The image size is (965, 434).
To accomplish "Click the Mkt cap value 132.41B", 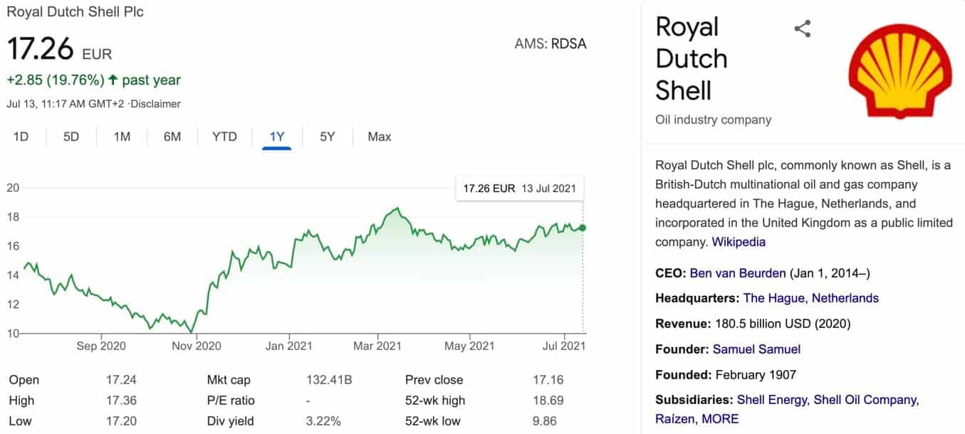I will point(329,380).
